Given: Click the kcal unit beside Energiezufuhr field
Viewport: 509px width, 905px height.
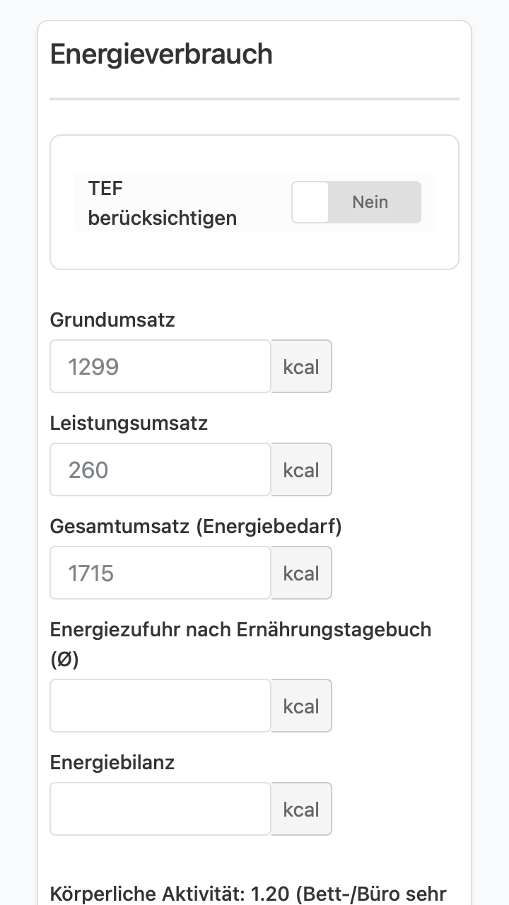Looking at the screenshot, I should pyautogui.click(x=302, y=706).
